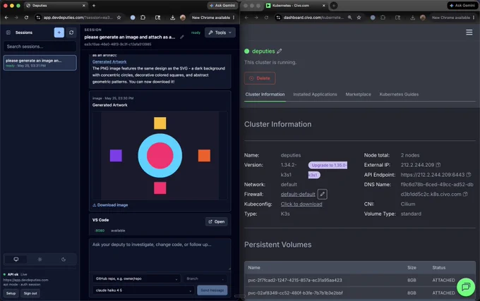The height and width of the screenshot is (301, 480).
Task: Open the Marketplace tab
Action: [358, 94]
